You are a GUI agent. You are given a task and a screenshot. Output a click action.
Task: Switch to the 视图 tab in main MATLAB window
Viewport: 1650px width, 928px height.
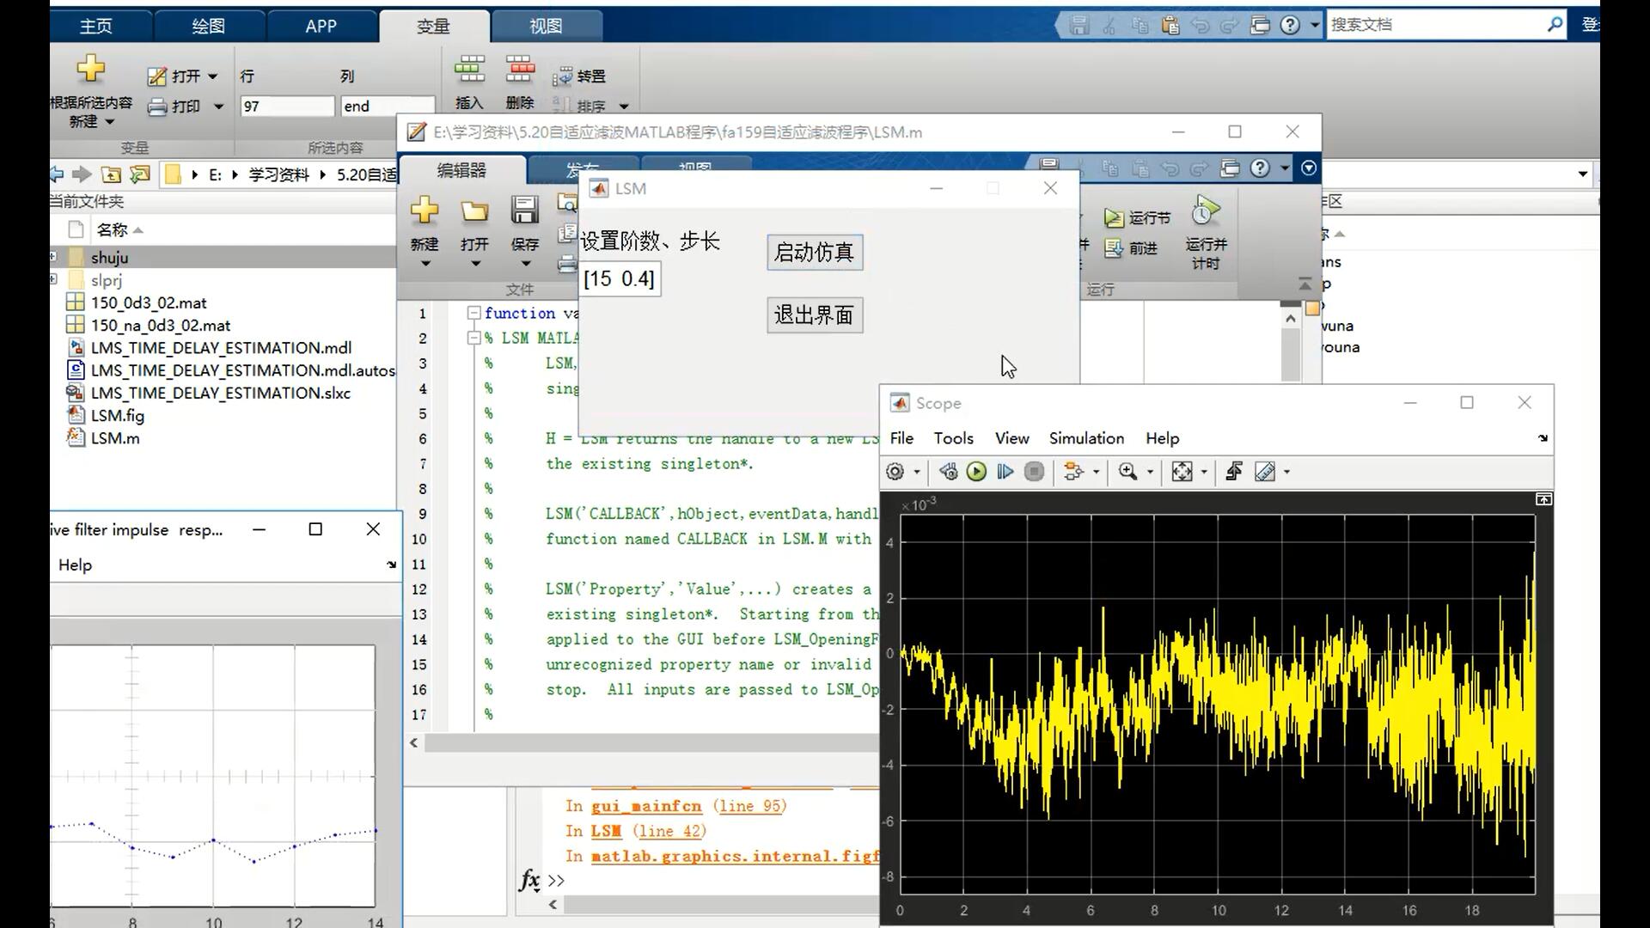point(546,26)
